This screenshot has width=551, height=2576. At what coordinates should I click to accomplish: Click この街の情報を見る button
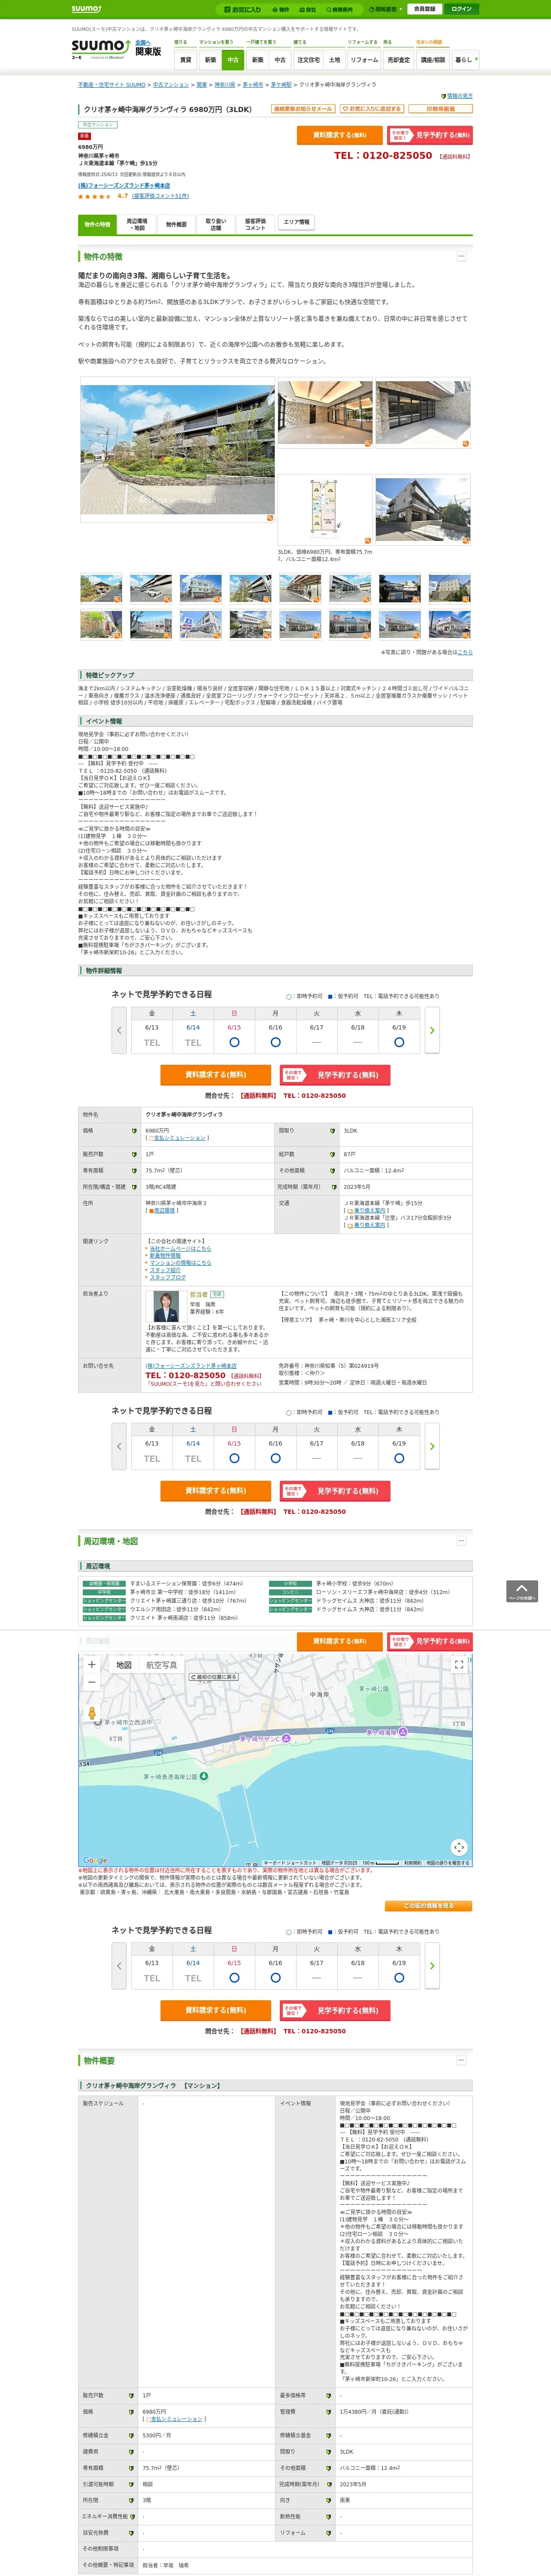point(429,1906)
